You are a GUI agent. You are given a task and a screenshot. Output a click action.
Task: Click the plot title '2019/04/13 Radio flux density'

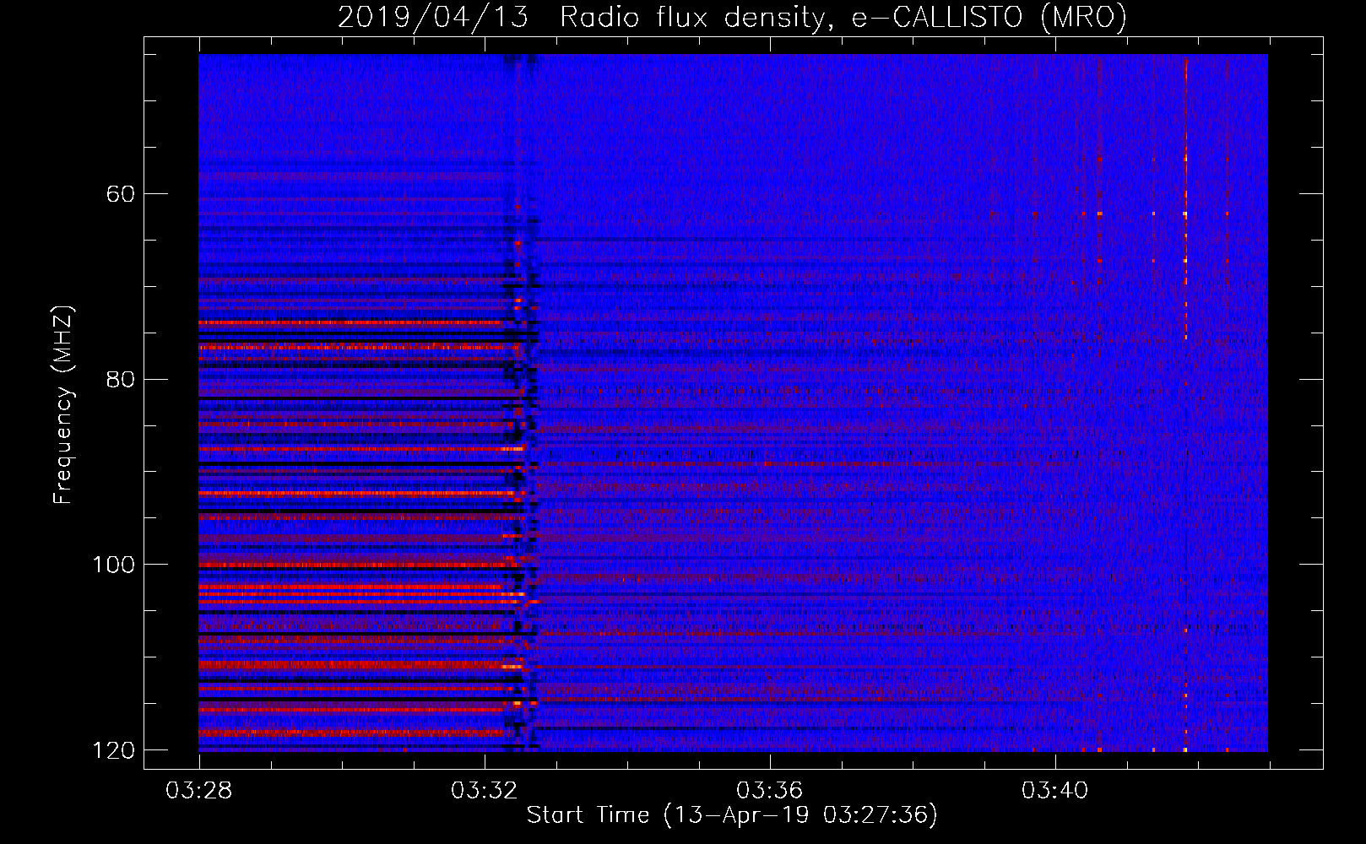click(x=732, y=18)
